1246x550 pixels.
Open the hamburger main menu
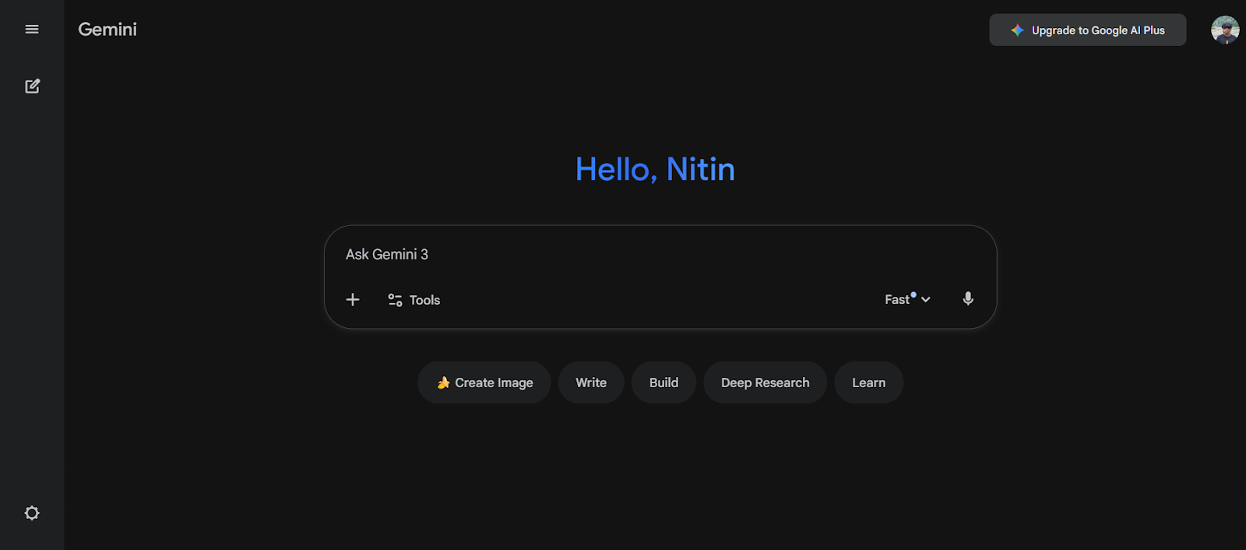coord(32,30)
